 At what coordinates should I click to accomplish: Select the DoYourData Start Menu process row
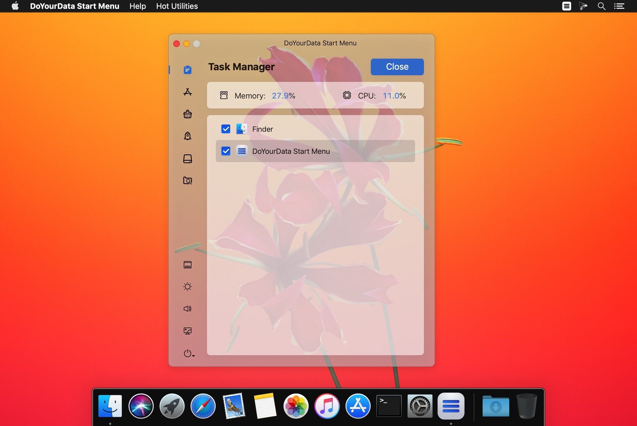click(x=315, y=151)
